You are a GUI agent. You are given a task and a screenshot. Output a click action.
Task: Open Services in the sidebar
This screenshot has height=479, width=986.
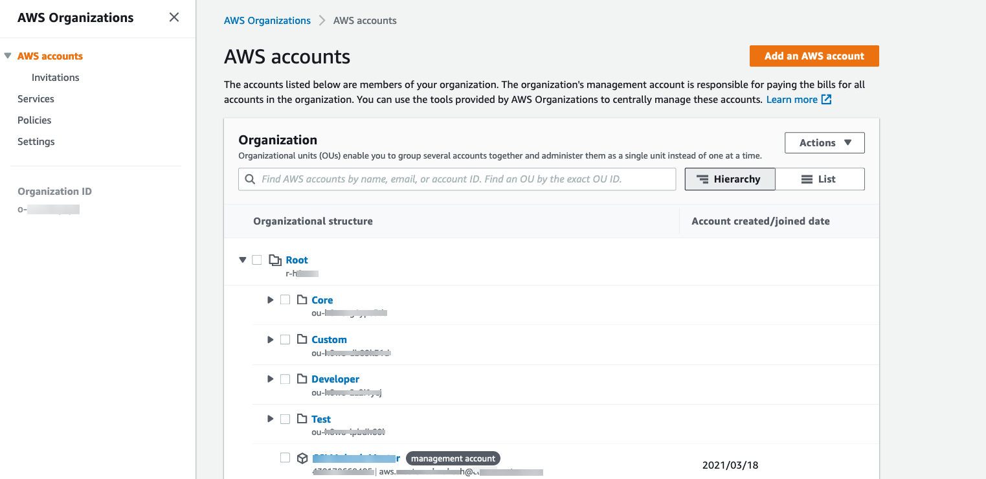(36, 99)
